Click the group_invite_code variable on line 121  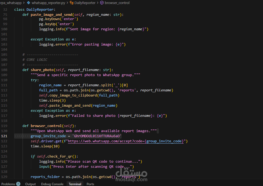point(48,136)
